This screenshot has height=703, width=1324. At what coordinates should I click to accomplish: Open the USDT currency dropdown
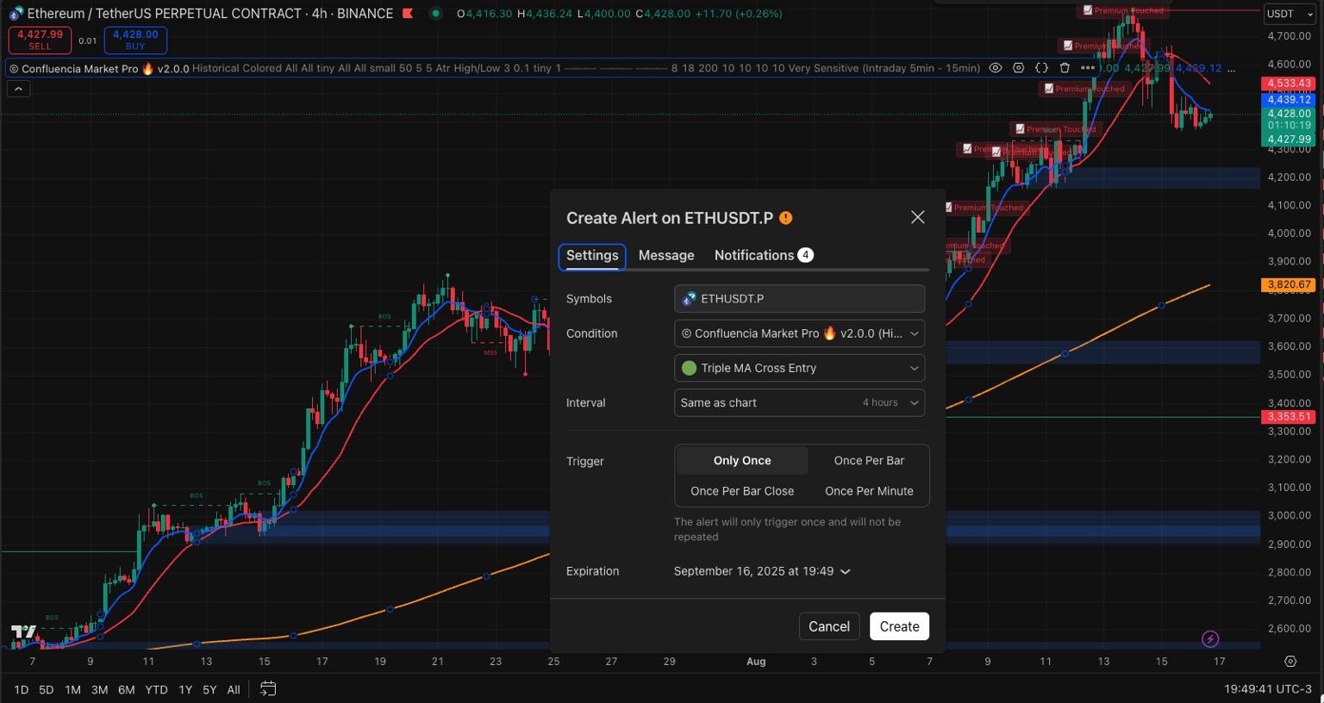1289,14
